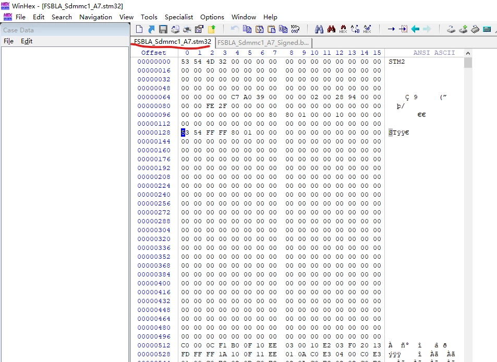Open the File menu in the main menu bar

tap(21, 17)
